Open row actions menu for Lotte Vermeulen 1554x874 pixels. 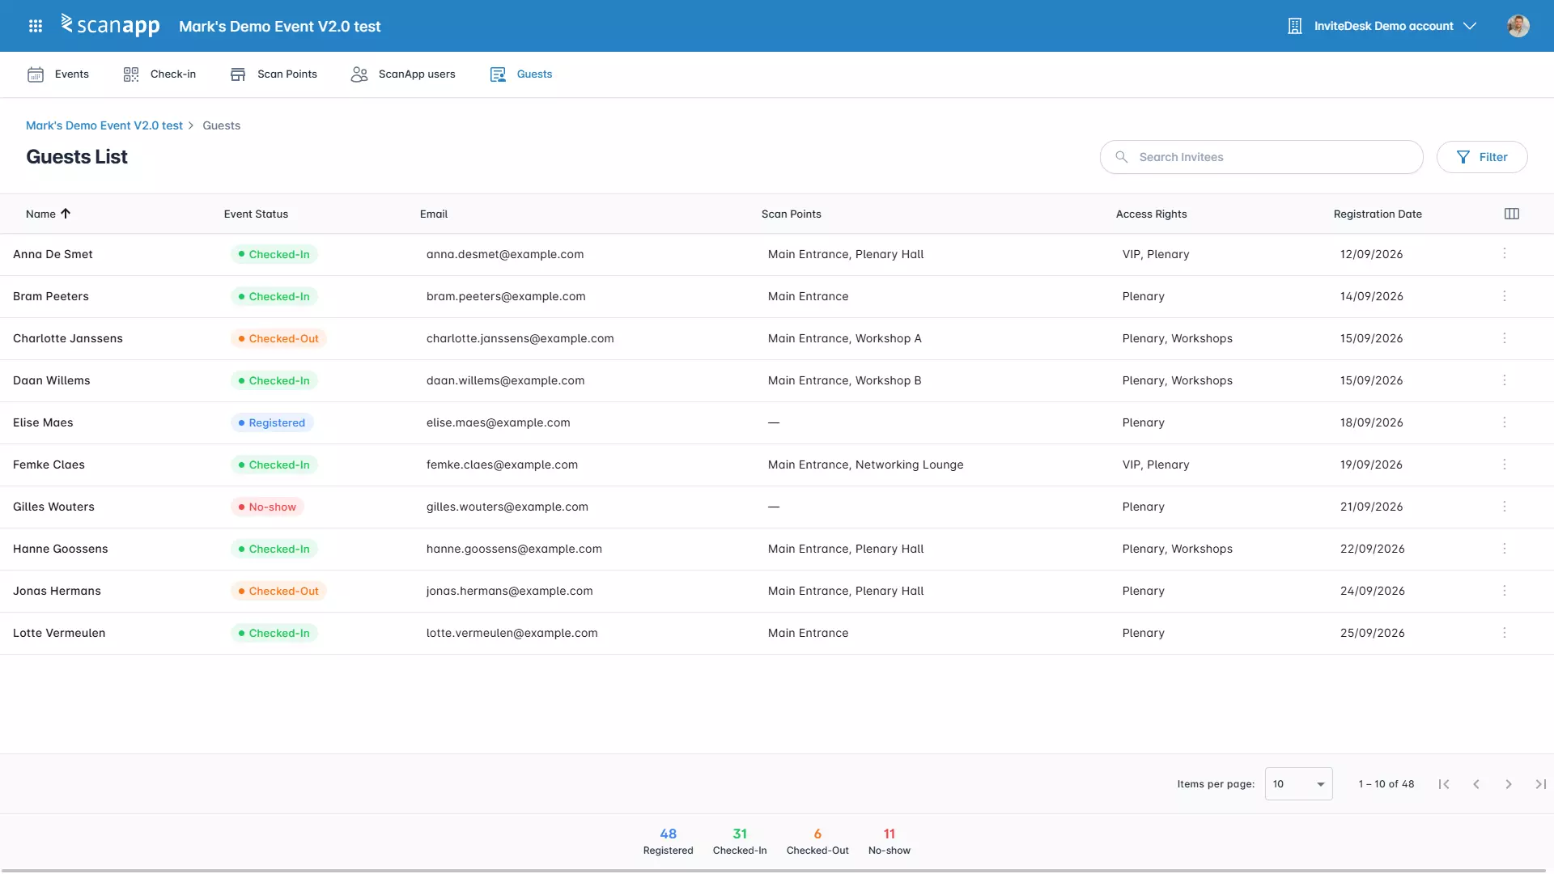1505,633
